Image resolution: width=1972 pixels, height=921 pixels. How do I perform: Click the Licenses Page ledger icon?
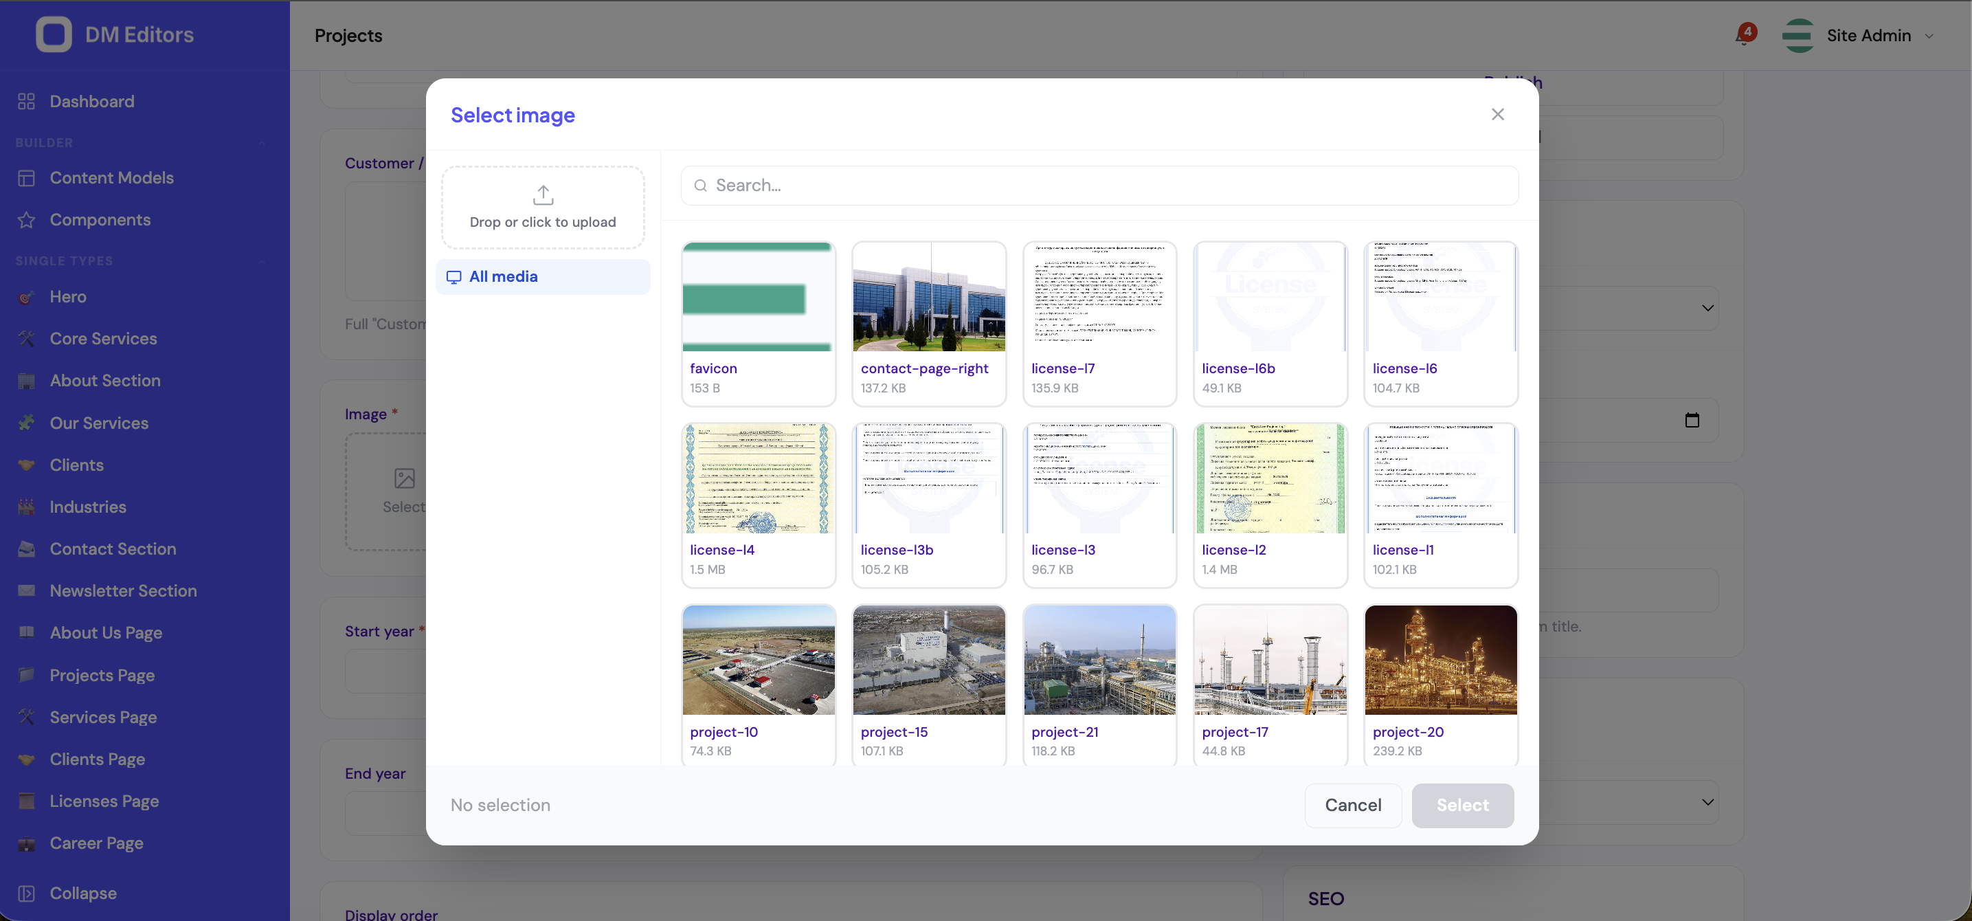click(x=27, y=801)
